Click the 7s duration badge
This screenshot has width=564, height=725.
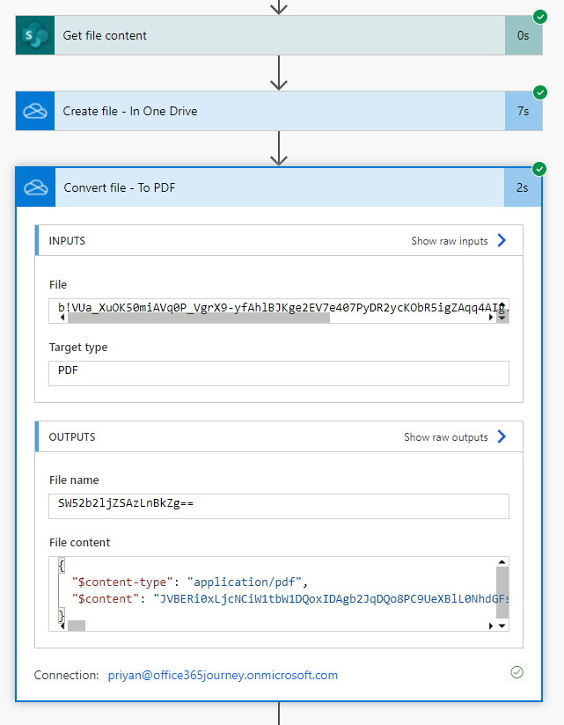pos(524,111)
